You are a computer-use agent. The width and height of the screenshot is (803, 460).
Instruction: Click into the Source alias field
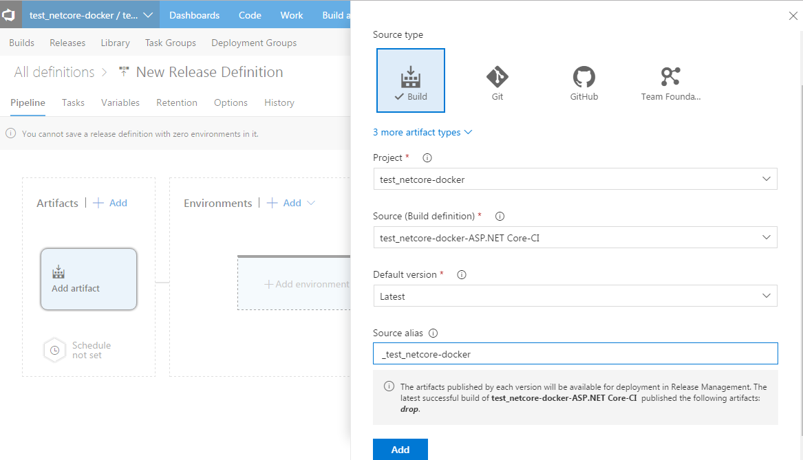575,353
